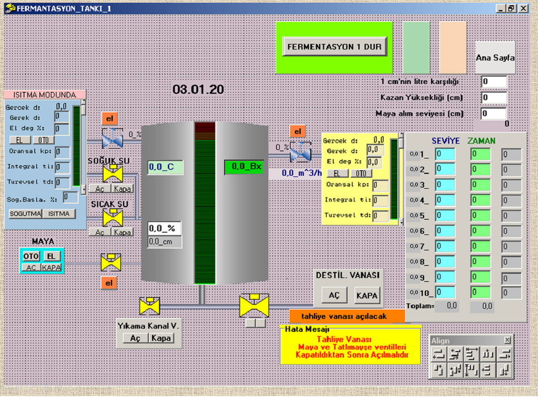Click scroll down arrow in ISITMA MODUNDA panel
Image resolution: width=538 pixels, height=397 pixels.
[83, 189]
